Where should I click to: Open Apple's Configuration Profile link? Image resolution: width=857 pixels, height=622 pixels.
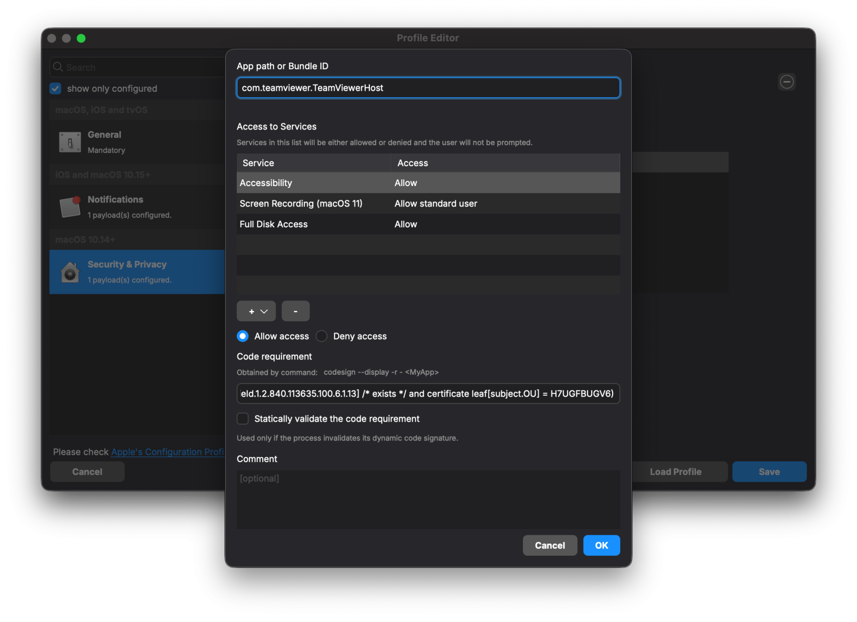pyautogui.click(x=167, y=452)
